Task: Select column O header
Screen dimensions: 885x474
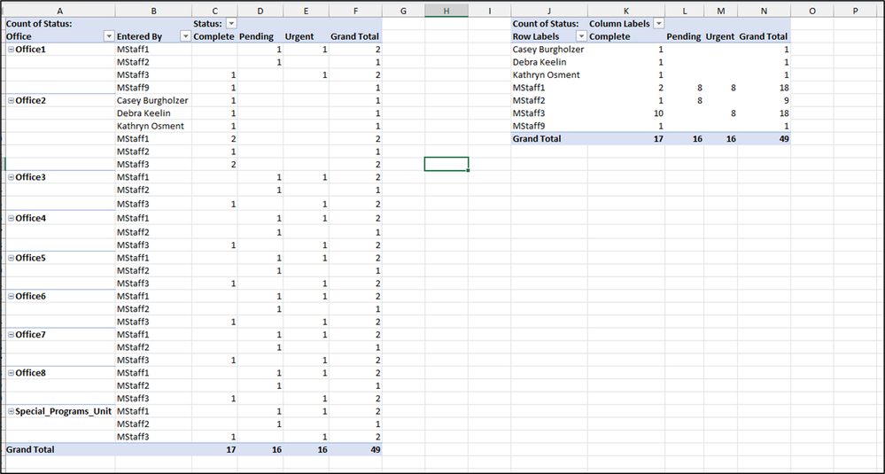Action: pos(811,10)
